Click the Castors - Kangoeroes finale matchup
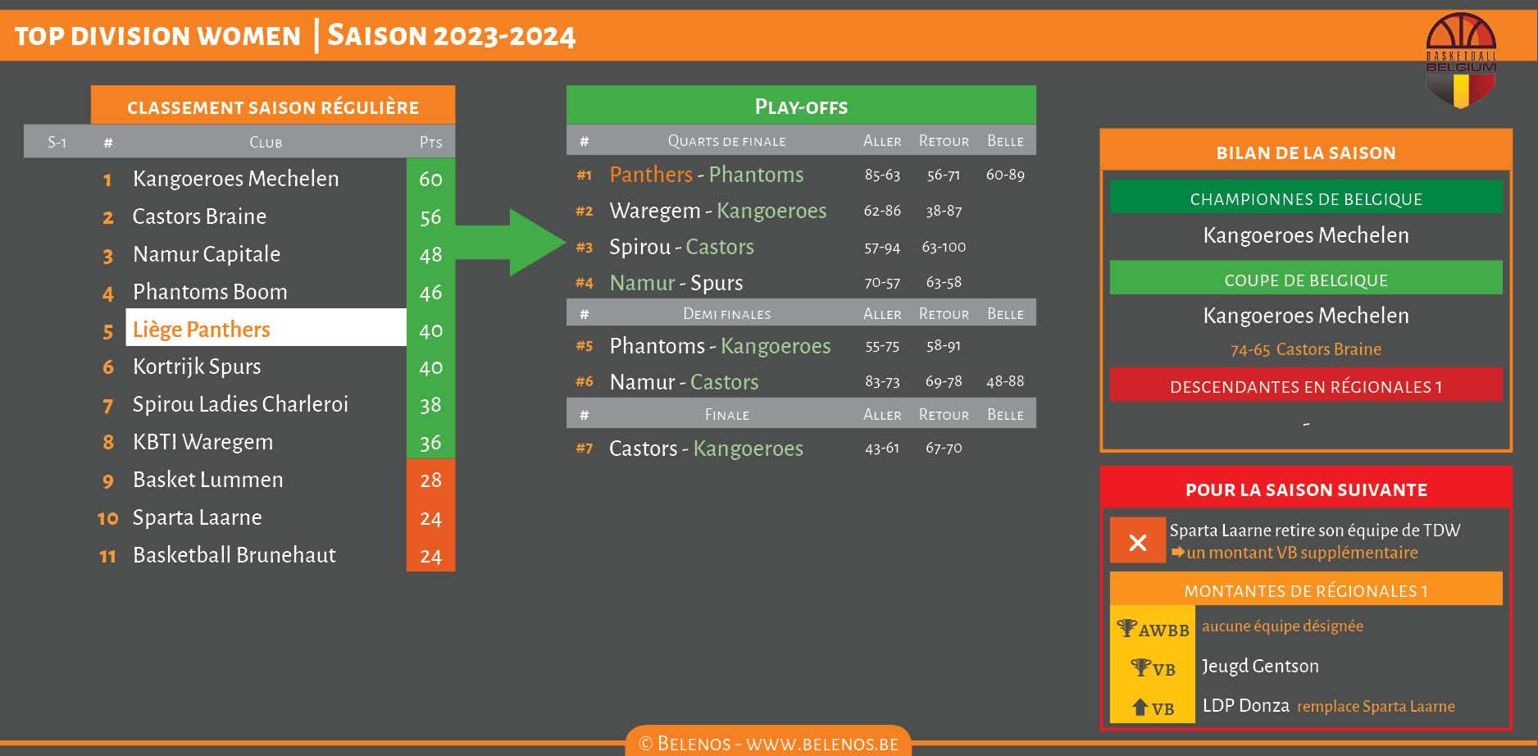 (705, 449)
